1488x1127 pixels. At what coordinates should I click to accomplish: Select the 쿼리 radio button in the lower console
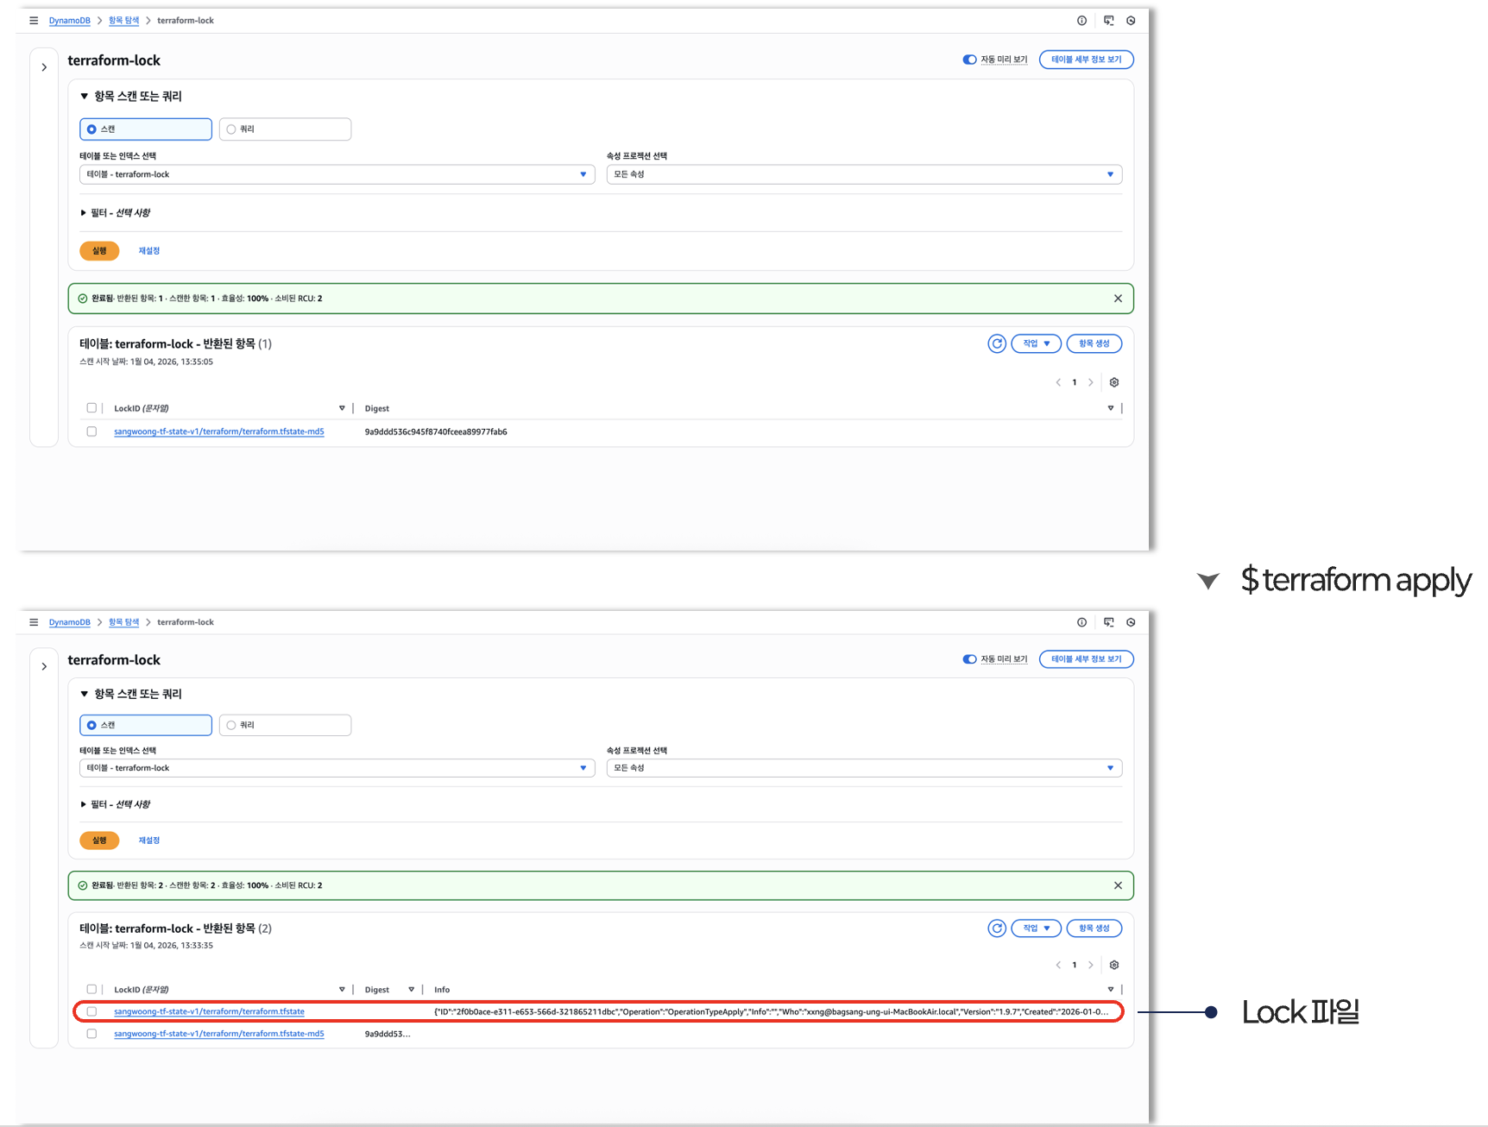pyautogui.click(x=231, y=726)
